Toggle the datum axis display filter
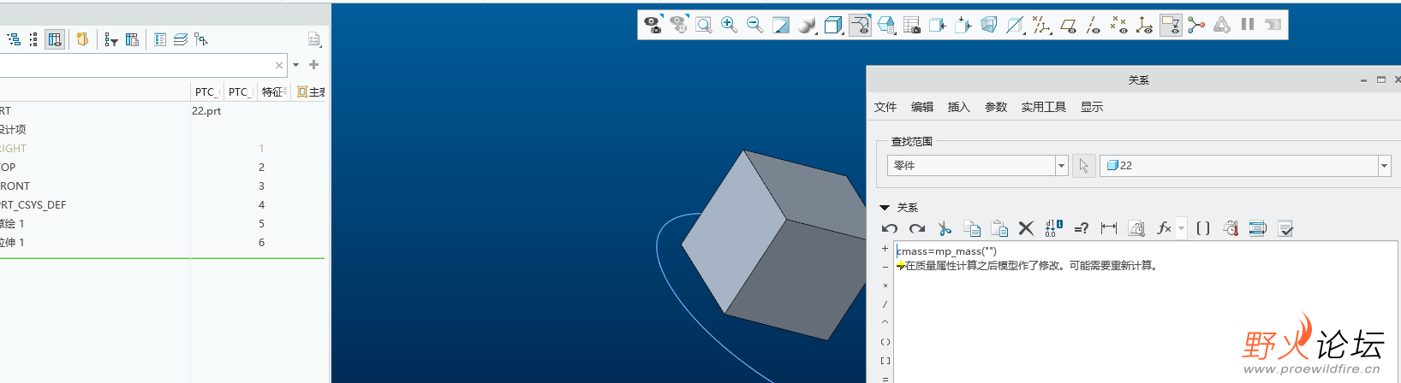This screenshot has height=383, width=1401. pyautogui.click(x=1094, y=25)
